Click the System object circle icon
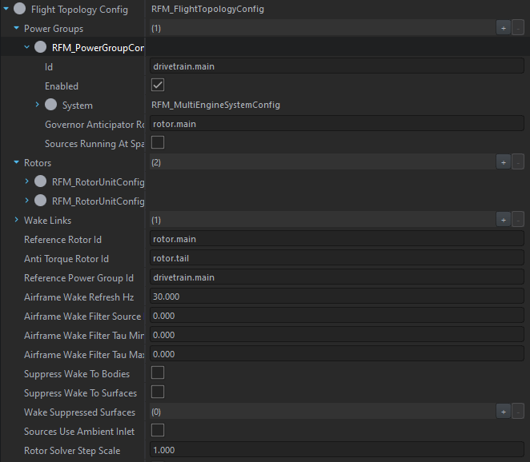 [51, 105]
